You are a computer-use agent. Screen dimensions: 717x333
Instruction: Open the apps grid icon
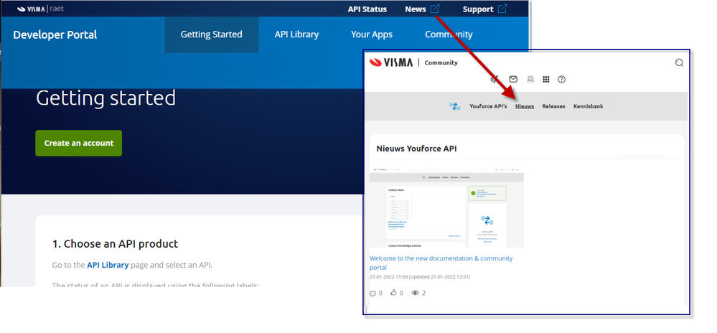pyautogui.click(x=546, y=79)
